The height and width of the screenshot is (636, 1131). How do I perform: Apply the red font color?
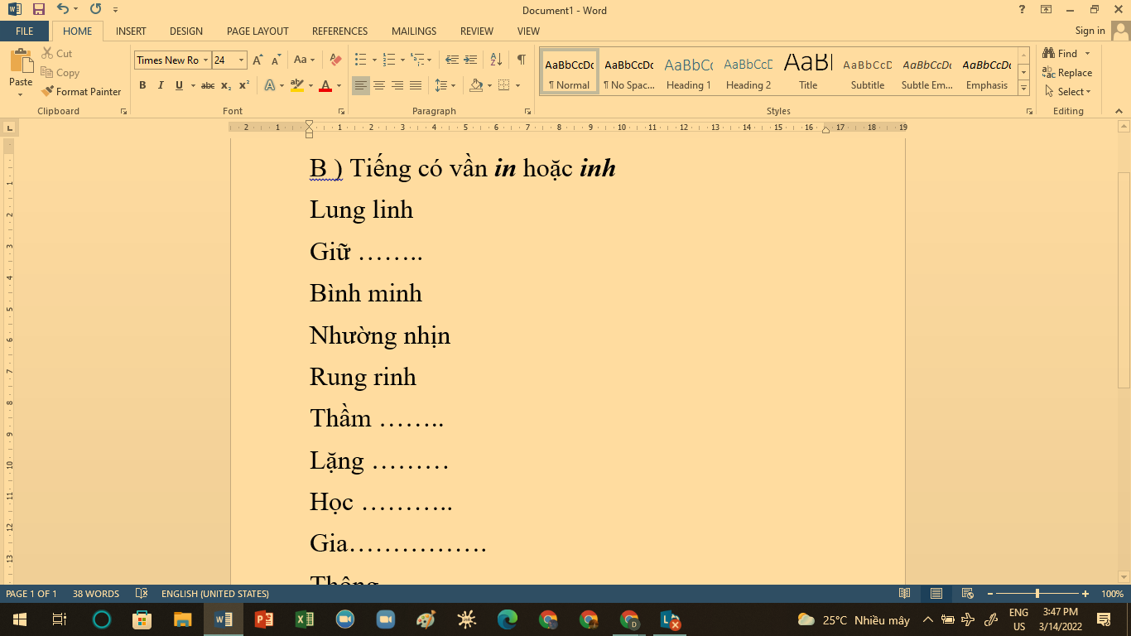click(x=325, y=85)
